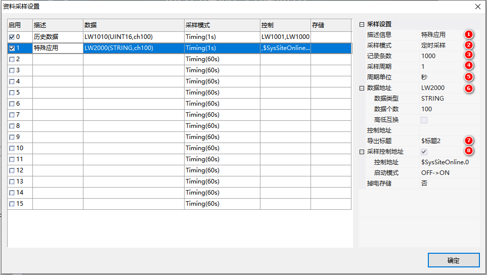Uncheck the enable checkbox for row 0
487x275 pixels.
pyautogui.click(x=12, y=37)
